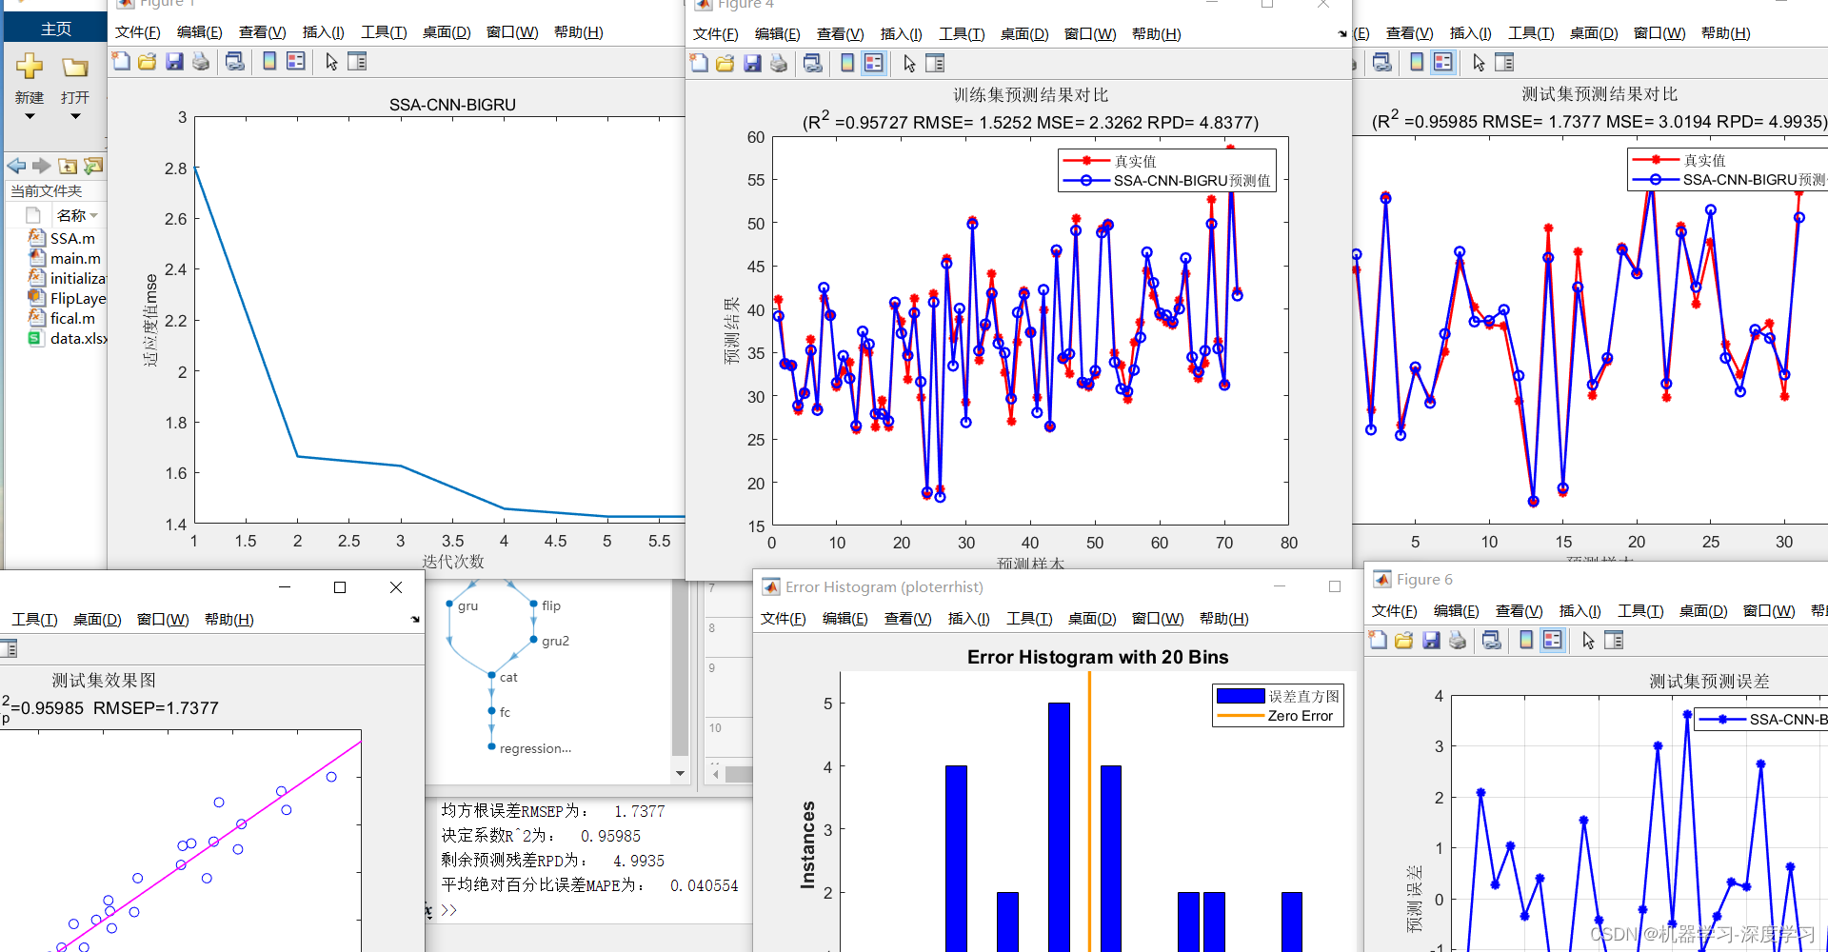The image size is (1828, 952).
Task: Click left scroll arrow of horizontal scrollbar
Action: 716,775
